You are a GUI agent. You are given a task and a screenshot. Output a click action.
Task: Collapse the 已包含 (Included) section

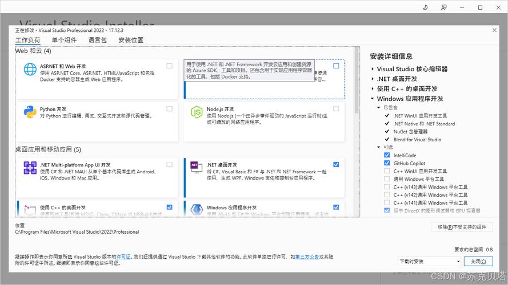[x=378, y=108]
